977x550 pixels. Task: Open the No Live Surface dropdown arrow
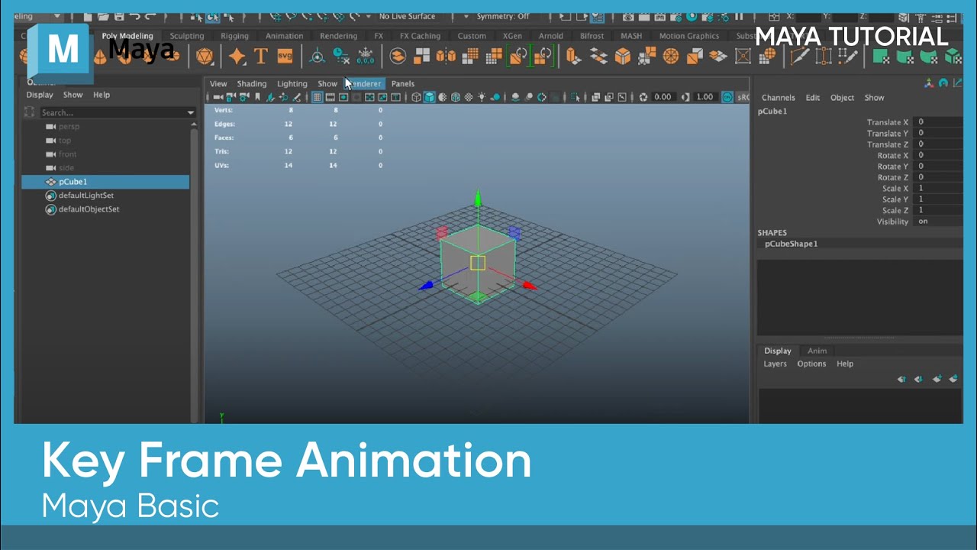point(368,16)
